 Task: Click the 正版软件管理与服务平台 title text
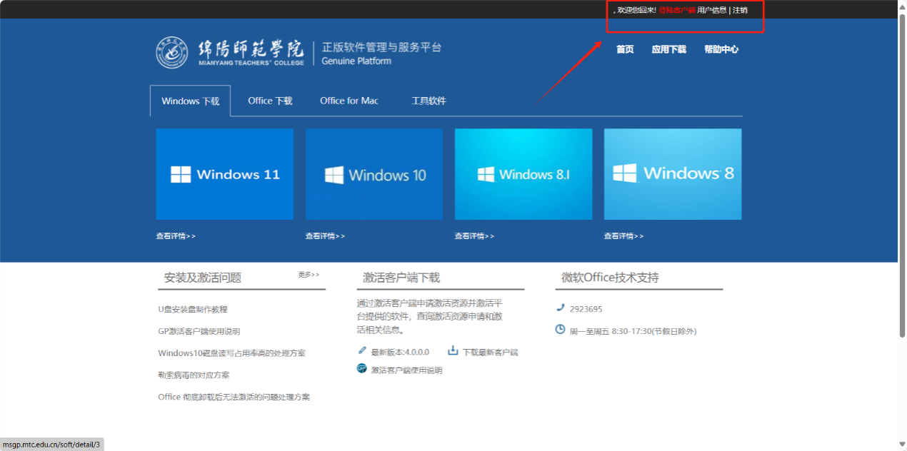click(x=381, y=47)
